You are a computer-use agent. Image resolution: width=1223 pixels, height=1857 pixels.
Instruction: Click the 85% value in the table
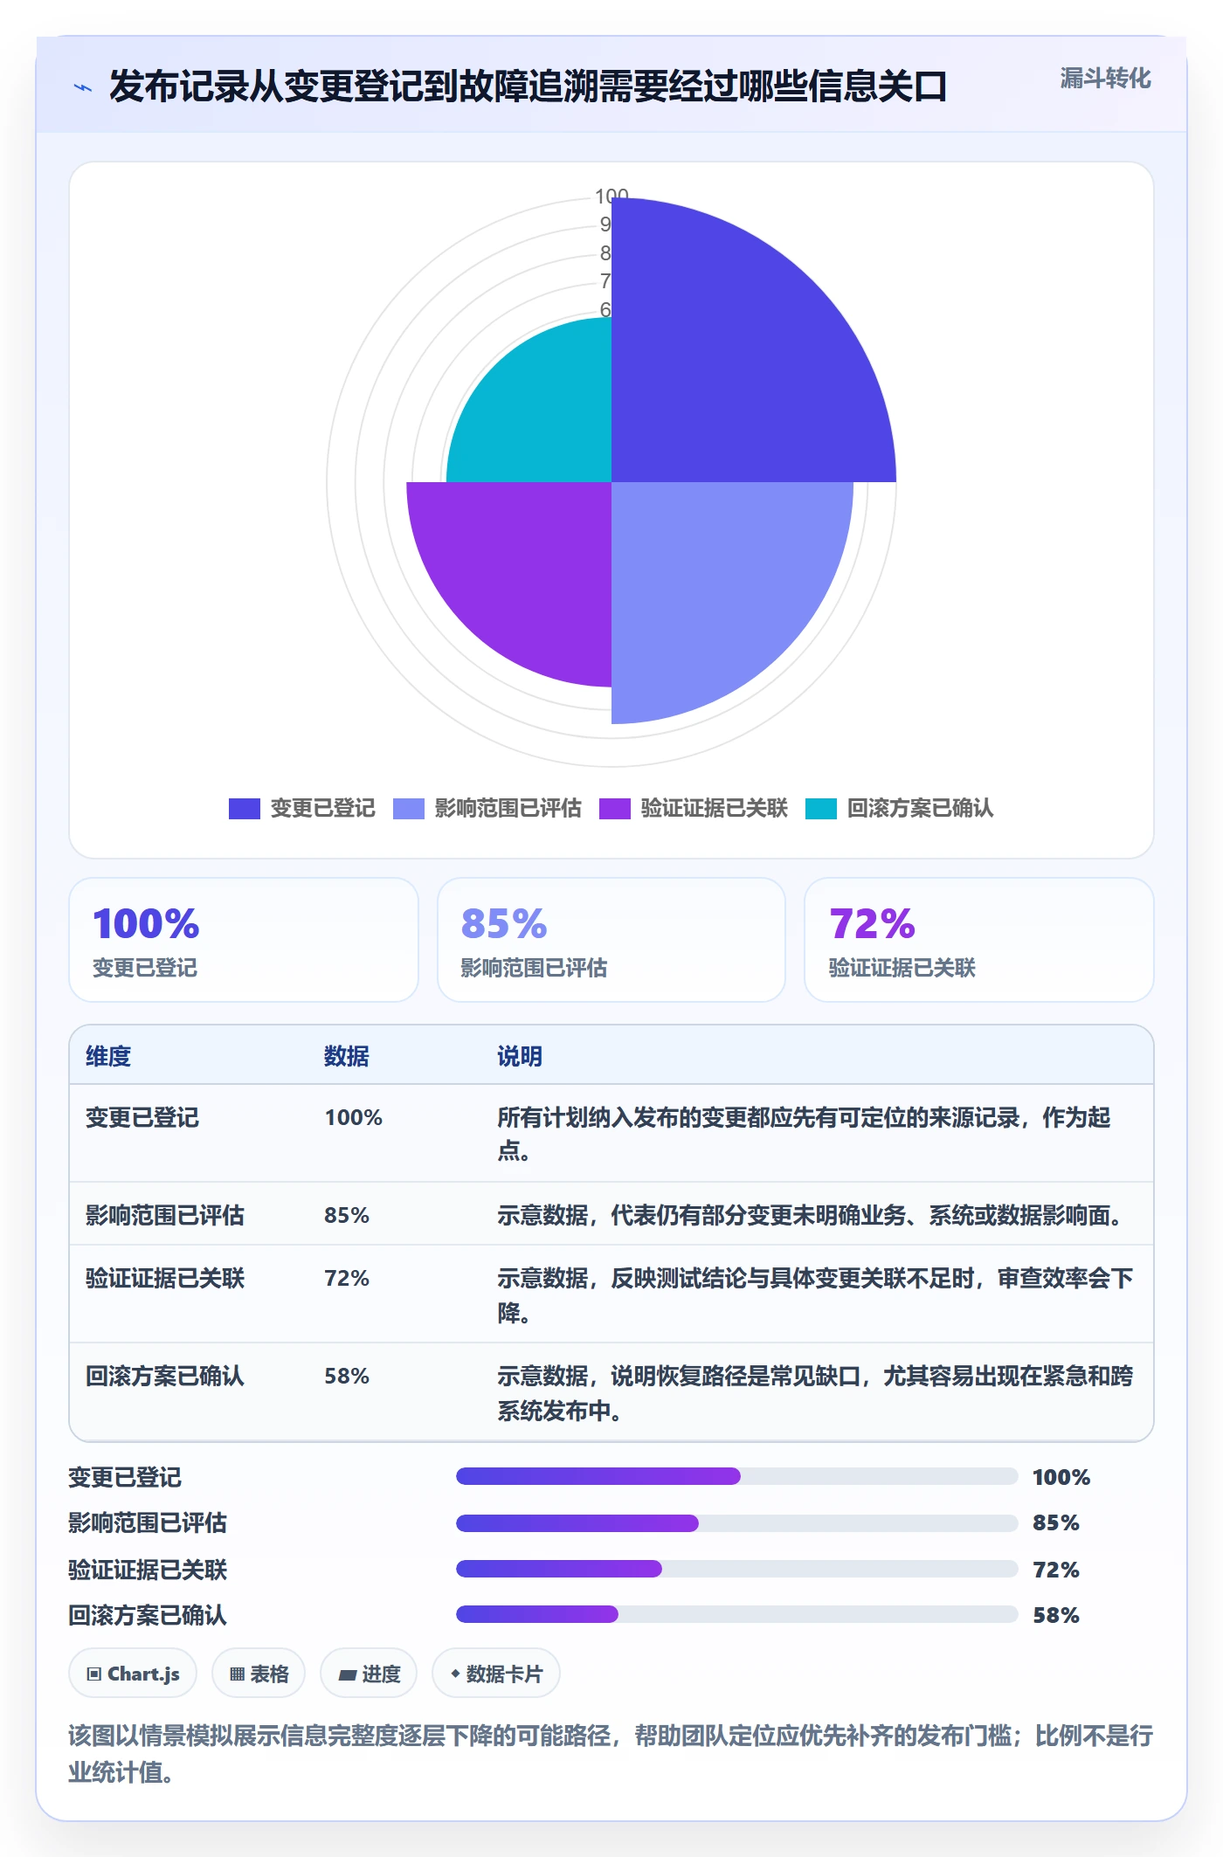[347, 1215]
